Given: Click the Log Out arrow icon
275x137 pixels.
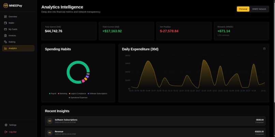Looking at the screenshot, I should [6, 132].
